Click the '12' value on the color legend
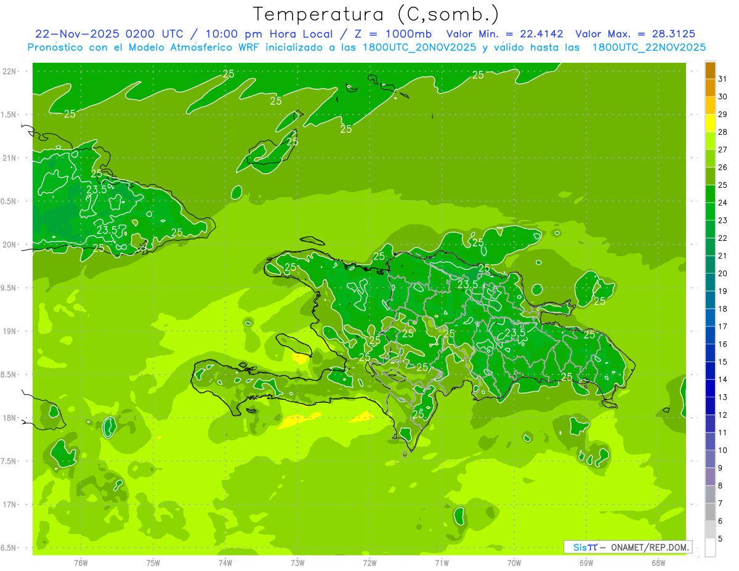This screenshot has width=739, height=571. [723, 415]
